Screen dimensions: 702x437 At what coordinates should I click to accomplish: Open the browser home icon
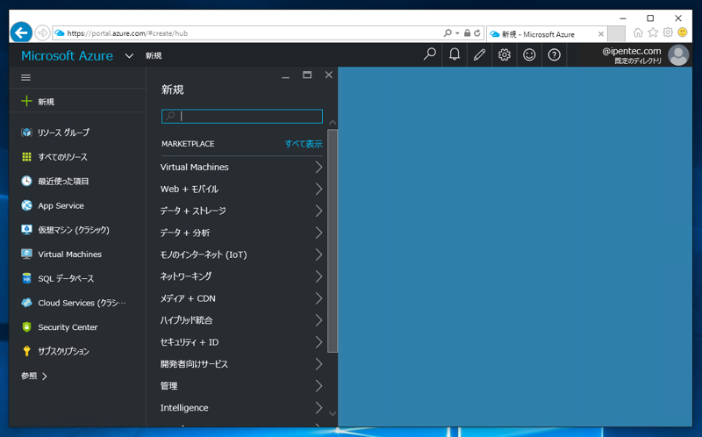tap(638, 32)
